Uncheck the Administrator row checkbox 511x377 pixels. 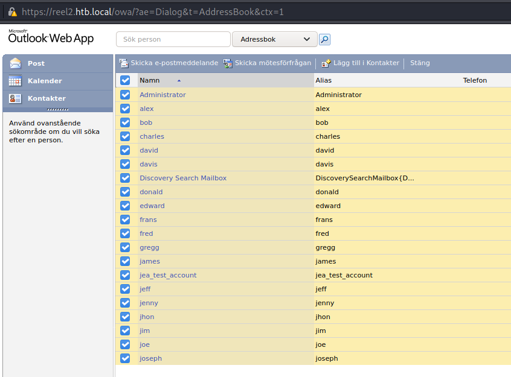pos(125,95)
